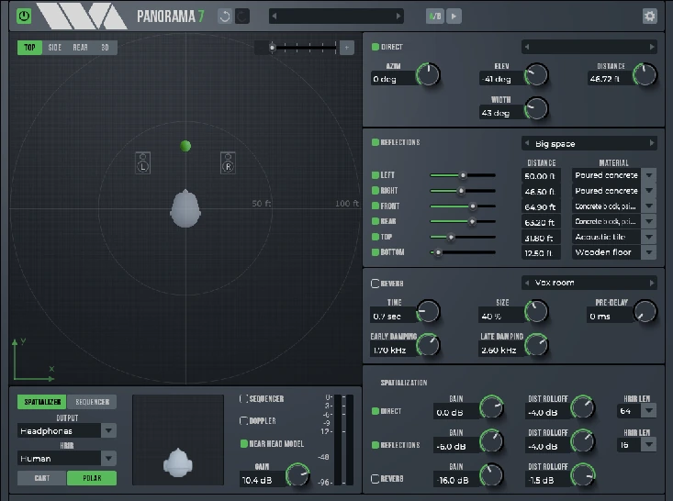Select the green sound source dot
The image size is (673, 501).
(x=185, y=146)
